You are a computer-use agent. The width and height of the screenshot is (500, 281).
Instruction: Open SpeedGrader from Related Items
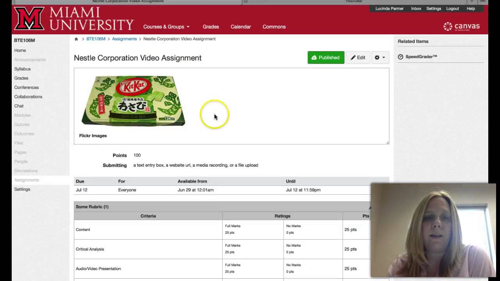point(421,57)
